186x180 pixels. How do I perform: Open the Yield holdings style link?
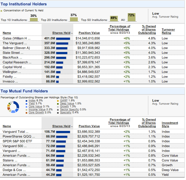[32, 103]
